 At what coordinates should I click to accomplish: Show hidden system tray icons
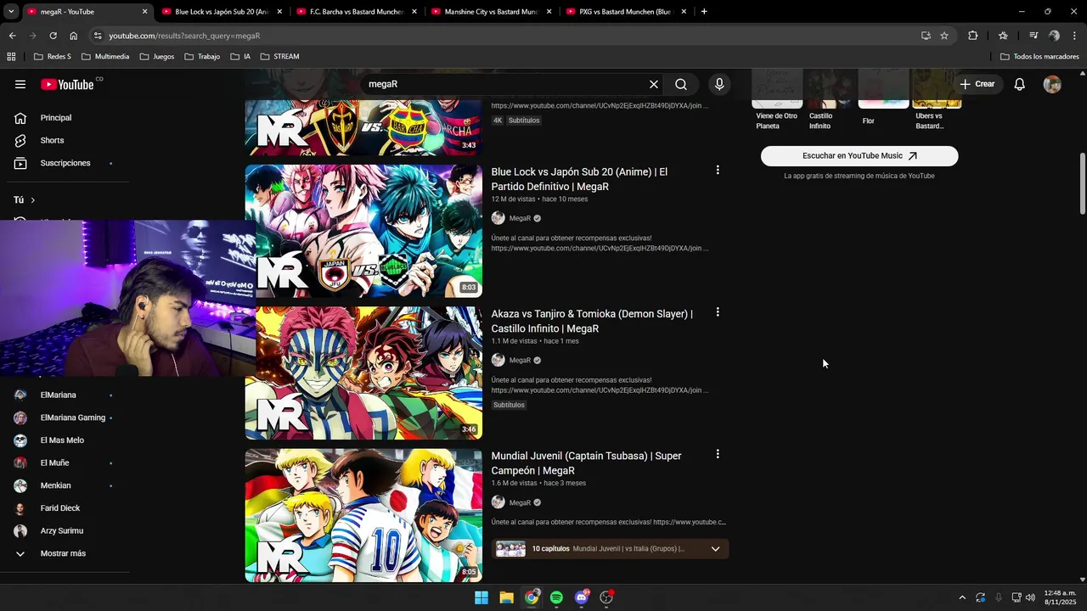coord(962,597)
